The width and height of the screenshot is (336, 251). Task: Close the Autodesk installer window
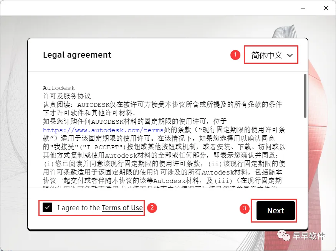pyautogui.click(x=326, y=8)
